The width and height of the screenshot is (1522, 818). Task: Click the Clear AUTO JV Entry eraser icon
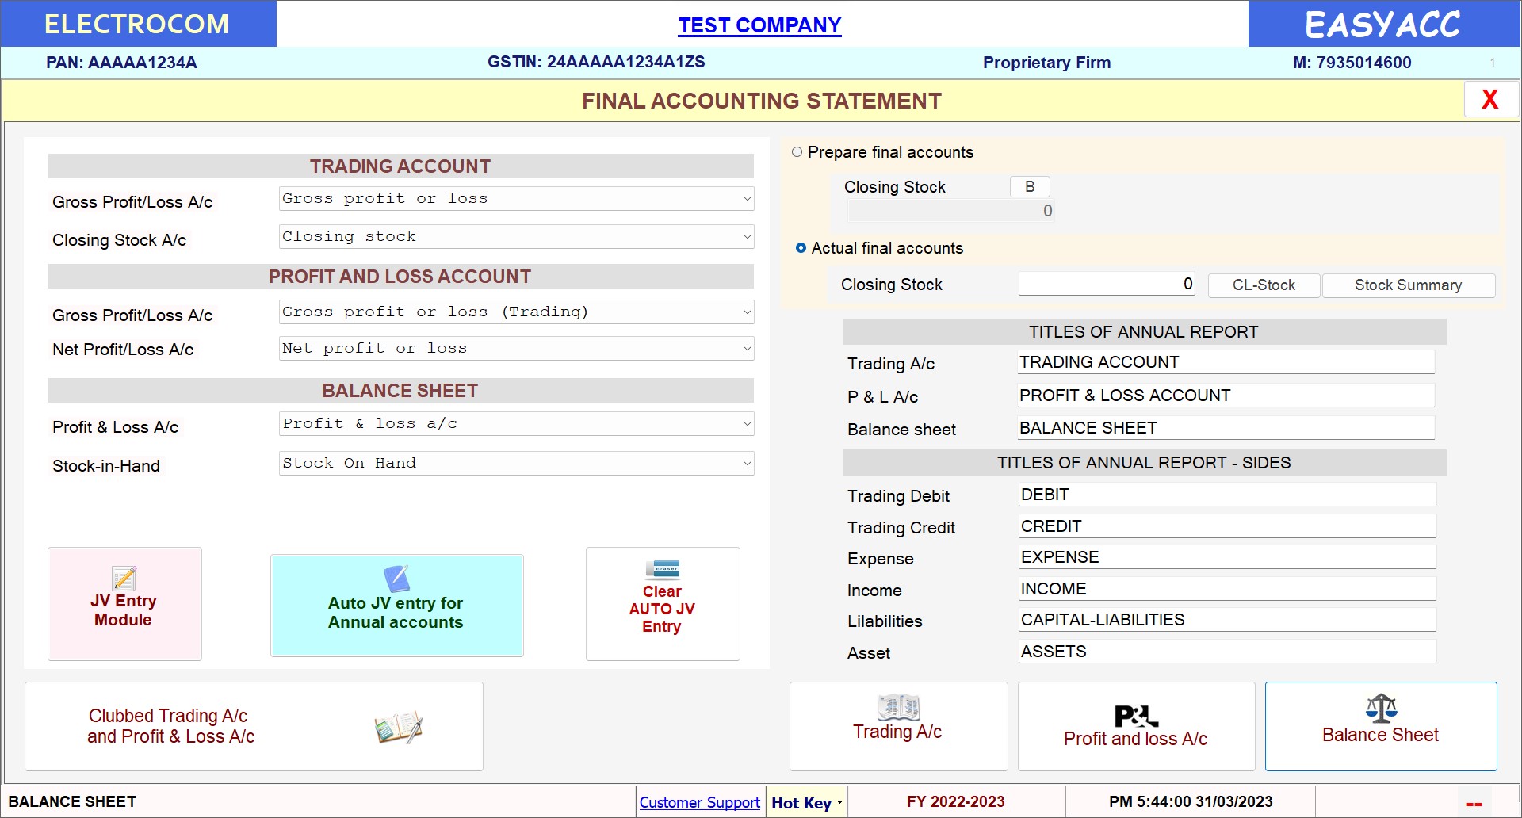coord(662,570)
